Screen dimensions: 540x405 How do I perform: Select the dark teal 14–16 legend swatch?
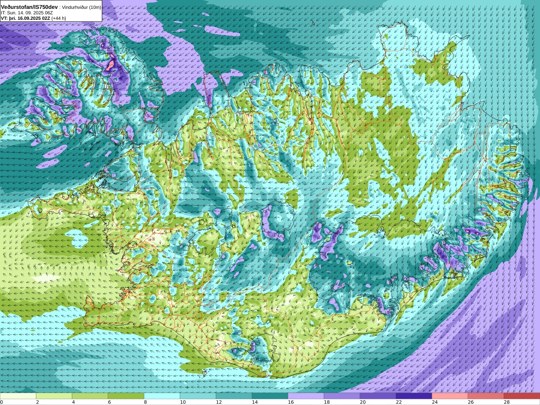pyautogui.click(x=270, y=396)
